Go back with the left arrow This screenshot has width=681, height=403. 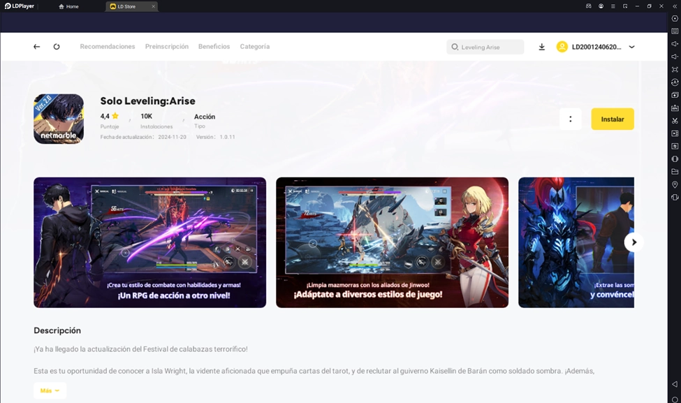[x=36, y=47]
